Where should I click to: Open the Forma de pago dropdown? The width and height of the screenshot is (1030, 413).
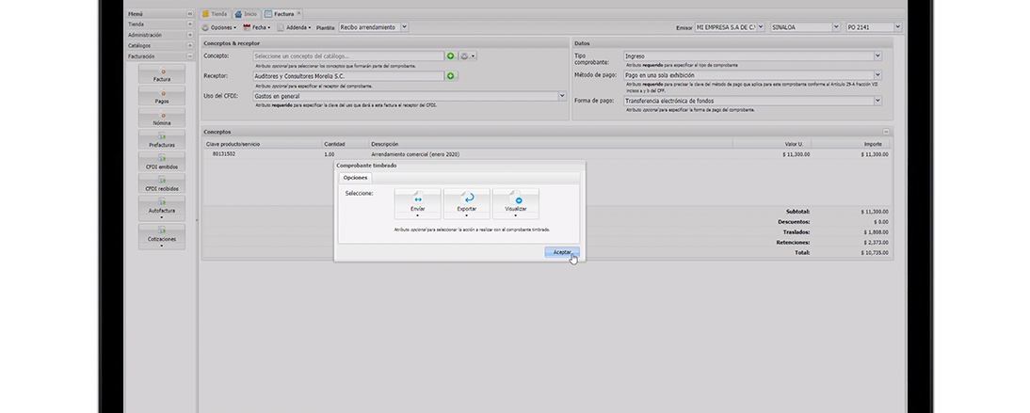click(x=877, y=100)
